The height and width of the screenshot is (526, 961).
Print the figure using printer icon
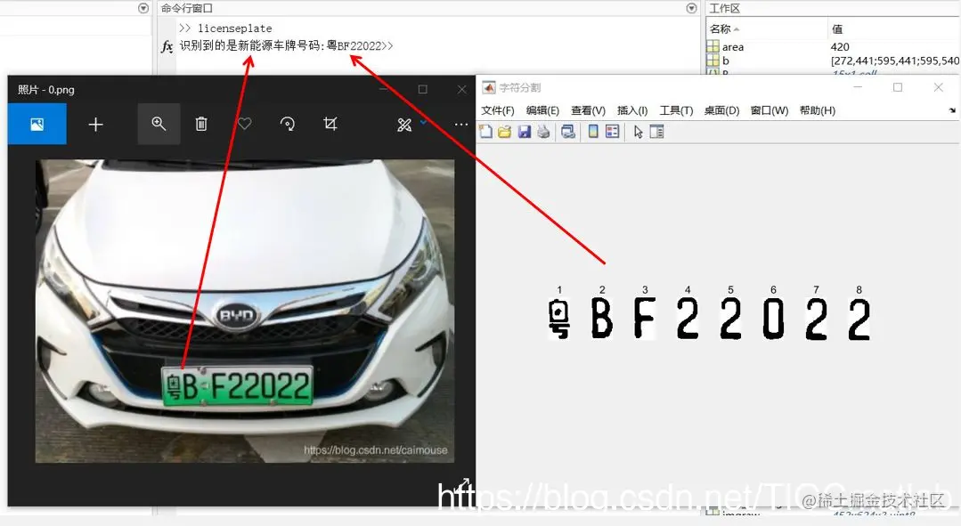[x=543, y=132]
